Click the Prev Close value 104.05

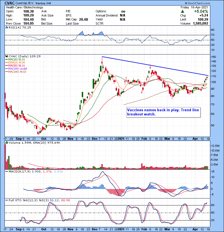(29, 23)
